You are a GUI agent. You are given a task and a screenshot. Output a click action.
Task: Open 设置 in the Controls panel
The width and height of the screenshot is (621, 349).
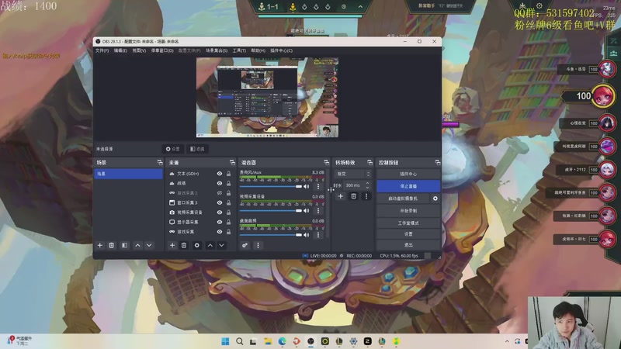point(408,234)
